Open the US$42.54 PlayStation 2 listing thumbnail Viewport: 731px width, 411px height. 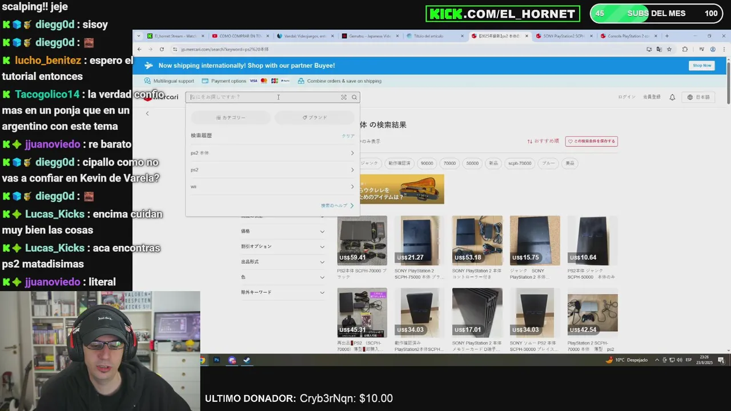592,313
